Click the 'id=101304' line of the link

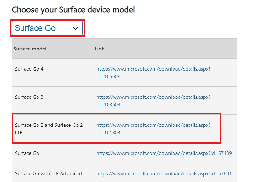point(108,133)
